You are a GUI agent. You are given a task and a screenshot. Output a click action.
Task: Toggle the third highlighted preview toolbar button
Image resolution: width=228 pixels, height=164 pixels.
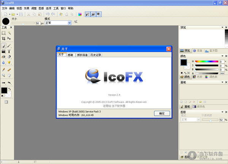coord(99,14)
